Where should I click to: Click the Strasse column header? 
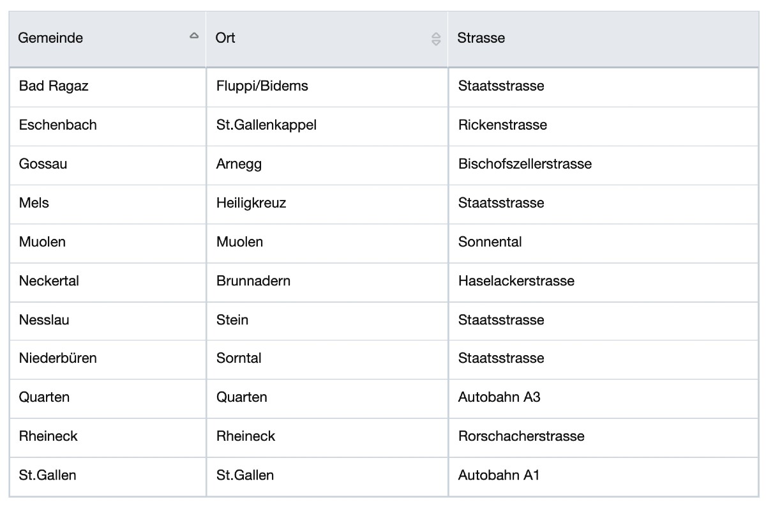coord(481,38)
